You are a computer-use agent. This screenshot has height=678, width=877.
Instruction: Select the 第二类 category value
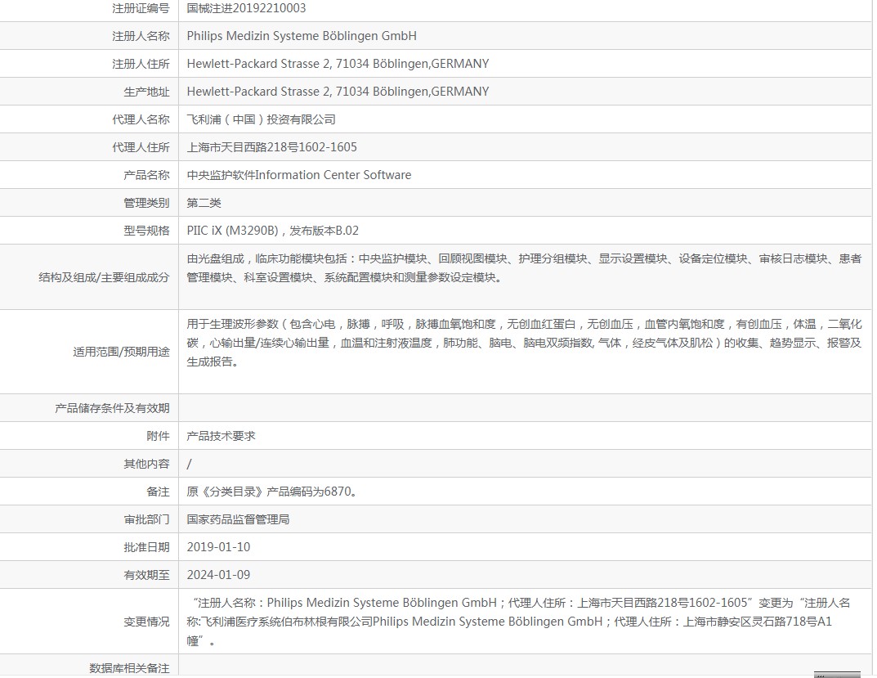204,203
